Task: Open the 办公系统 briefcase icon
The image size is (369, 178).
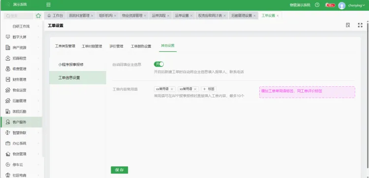Action: pyautogui.click(x=8, y=143)
